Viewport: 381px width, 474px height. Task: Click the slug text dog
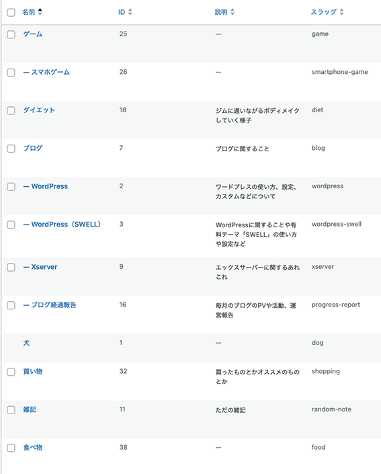(318, 343)
